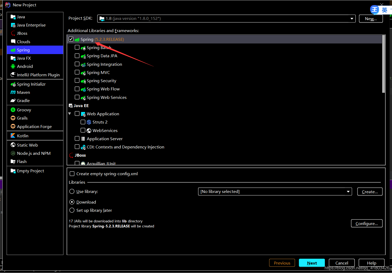Image resolution: width=392 pixels, height=273 pixels.
Task: Check the Spring Web Services checkbox
Action: click(x=77, y=97)
